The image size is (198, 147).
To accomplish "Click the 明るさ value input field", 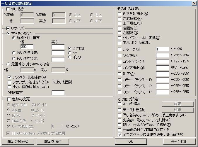I will [x=162, y=55].
